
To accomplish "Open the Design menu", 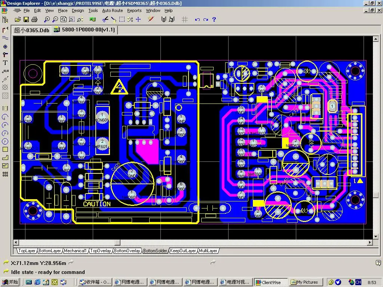I will coord(78,10).
